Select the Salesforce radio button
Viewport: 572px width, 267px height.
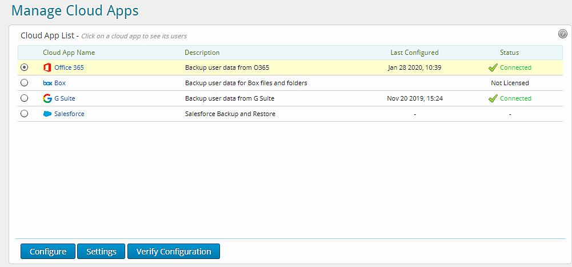click(24, 114)
